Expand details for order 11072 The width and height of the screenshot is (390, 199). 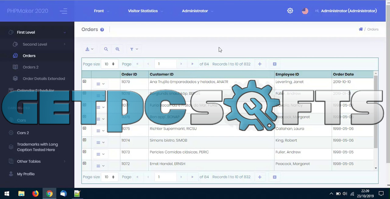point(84,163)
